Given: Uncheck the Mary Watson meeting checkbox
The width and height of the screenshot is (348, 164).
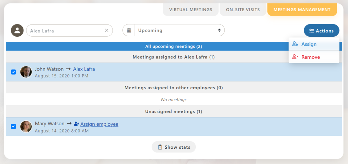Looking at the screenshot, I should coord(14,127).
